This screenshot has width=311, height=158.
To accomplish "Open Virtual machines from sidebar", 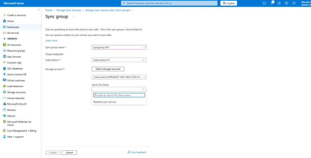I will pos(16,80).
